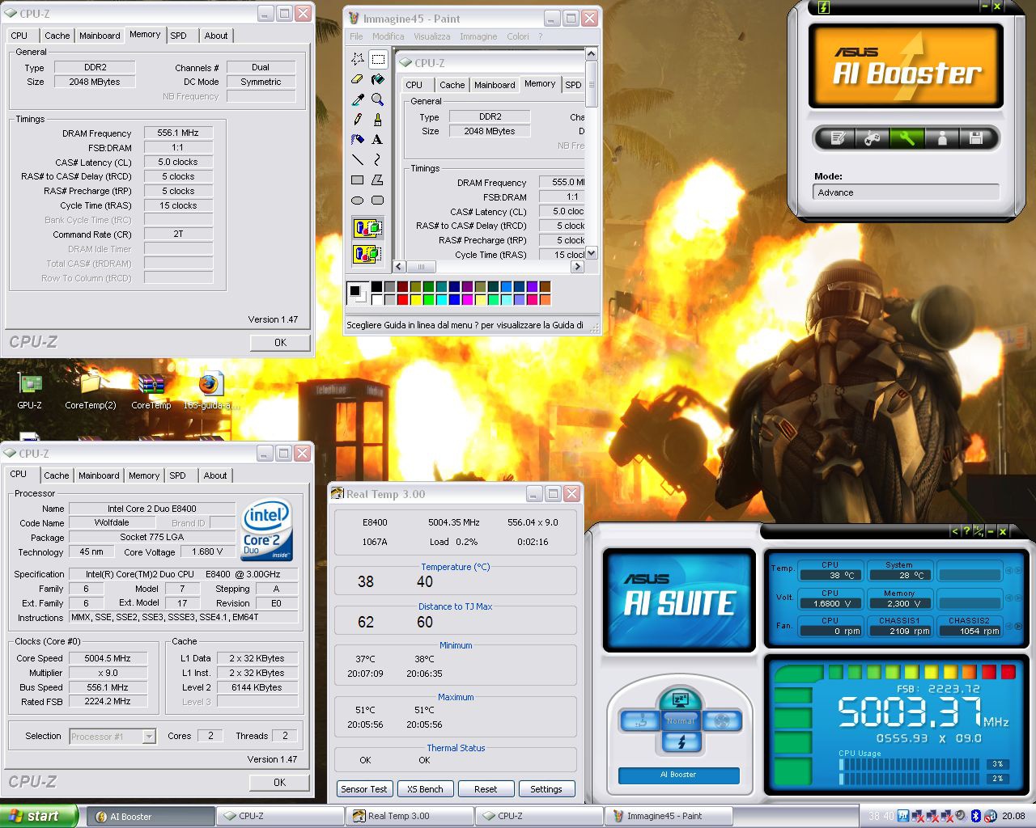
Task: Click the gamepad icon in AI Booster
Action: click(x=872, y=138)
